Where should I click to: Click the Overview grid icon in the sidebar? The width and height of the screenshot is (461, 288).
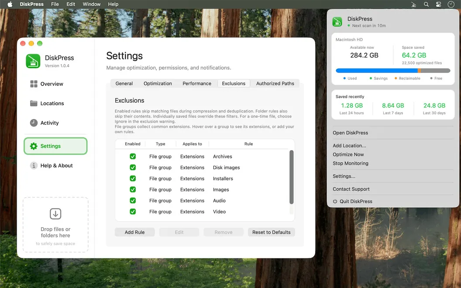34,84
